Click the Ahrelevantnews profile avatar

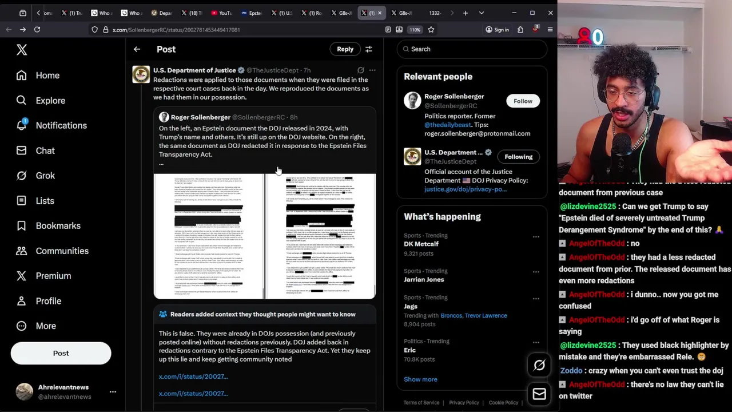[x=24, y=392]
